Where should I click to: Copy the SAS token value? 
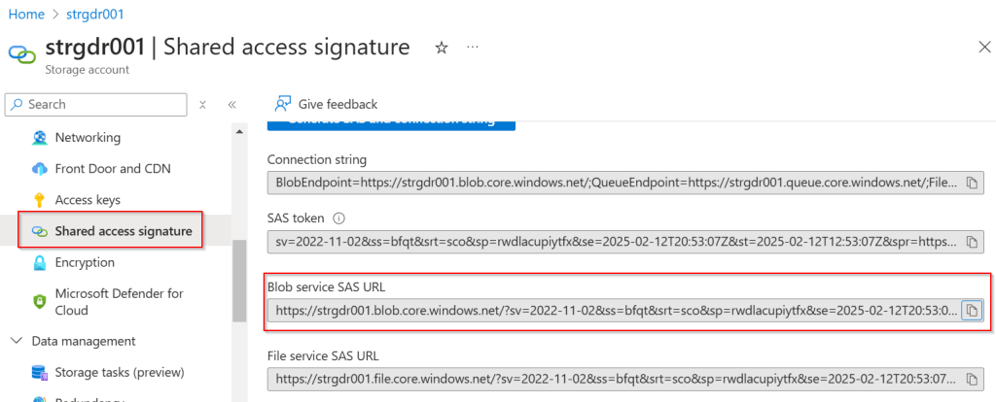point(971,242)
